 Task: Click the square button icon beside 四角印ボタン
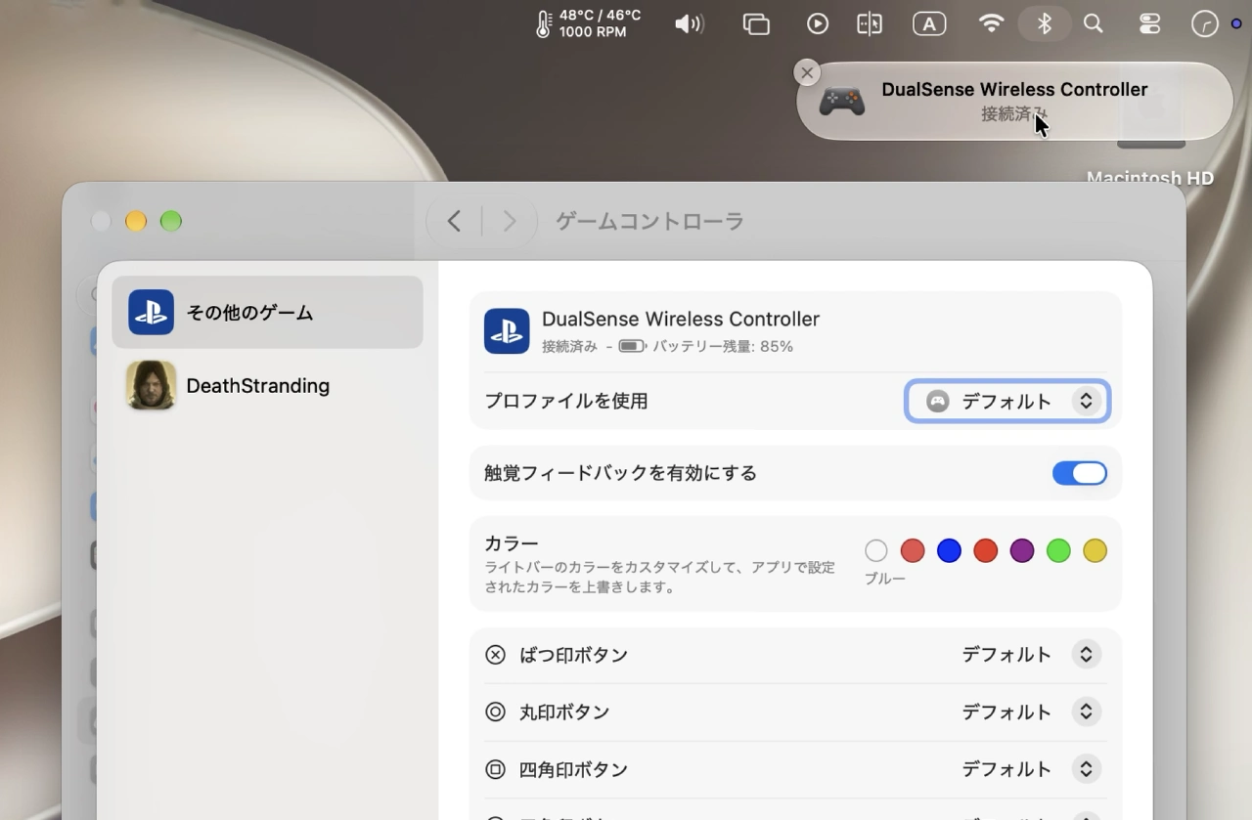496,769
